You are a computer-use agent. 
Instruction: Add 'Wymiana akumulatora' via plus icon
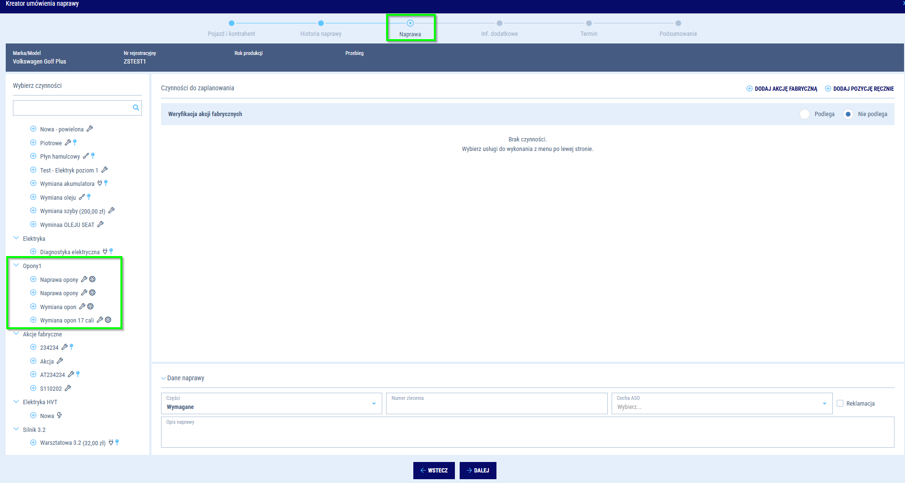(x=33, y=183)
